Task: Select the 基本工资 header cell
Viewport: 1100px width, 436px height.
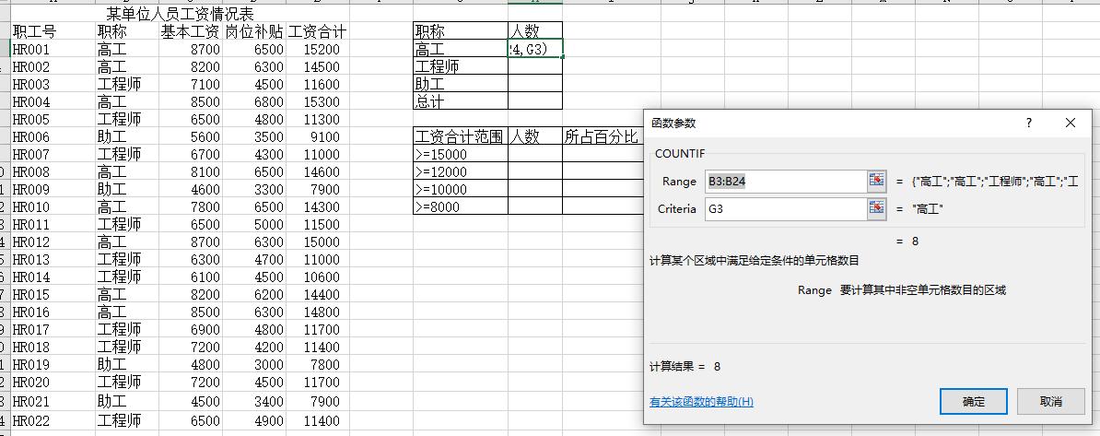Action: click(190, 31)
